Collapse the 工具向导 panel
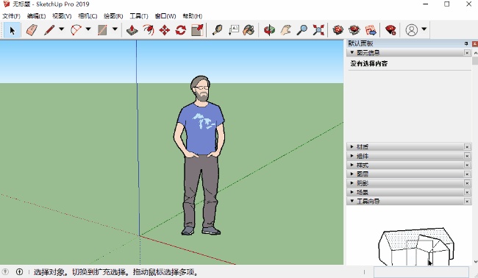The height and width of the screenshot is (278, 478). point(352,201)
